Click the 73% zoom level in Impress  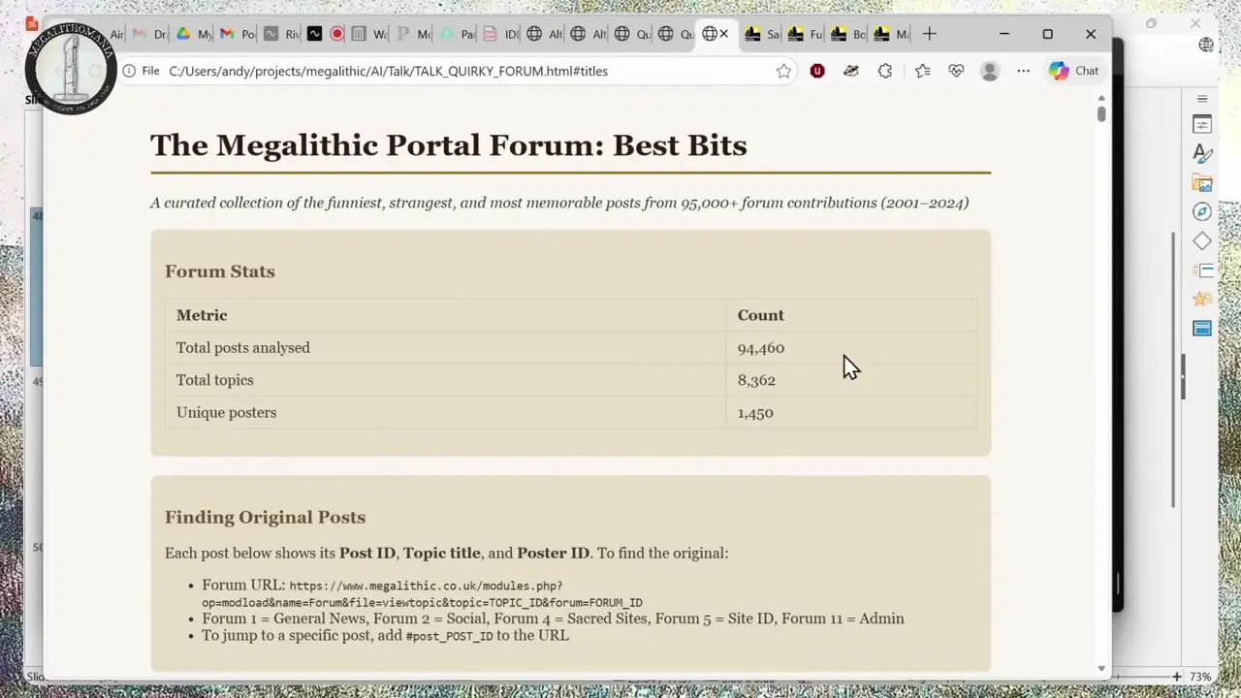1200,677
